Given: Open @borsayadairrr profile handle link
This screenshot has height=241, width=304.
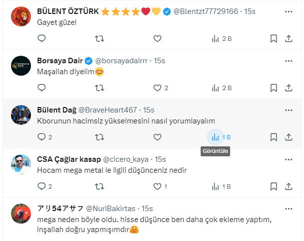Looking at the screenshot, I should 122,61.
